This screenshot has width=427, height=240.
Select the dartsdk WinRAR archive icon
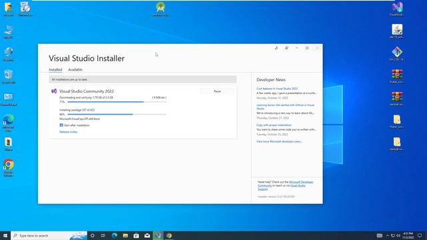397,99
